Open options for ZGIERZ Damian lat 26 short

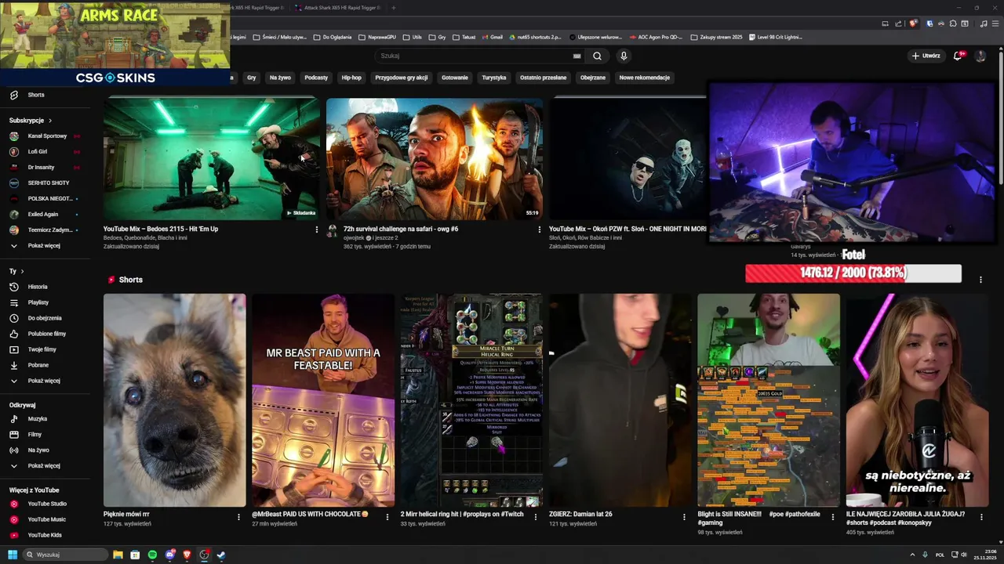[684, 516]
